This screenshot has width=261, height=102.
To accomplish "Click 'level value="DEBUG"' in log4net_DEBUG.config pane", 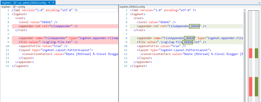I will (x=156, y=22).
